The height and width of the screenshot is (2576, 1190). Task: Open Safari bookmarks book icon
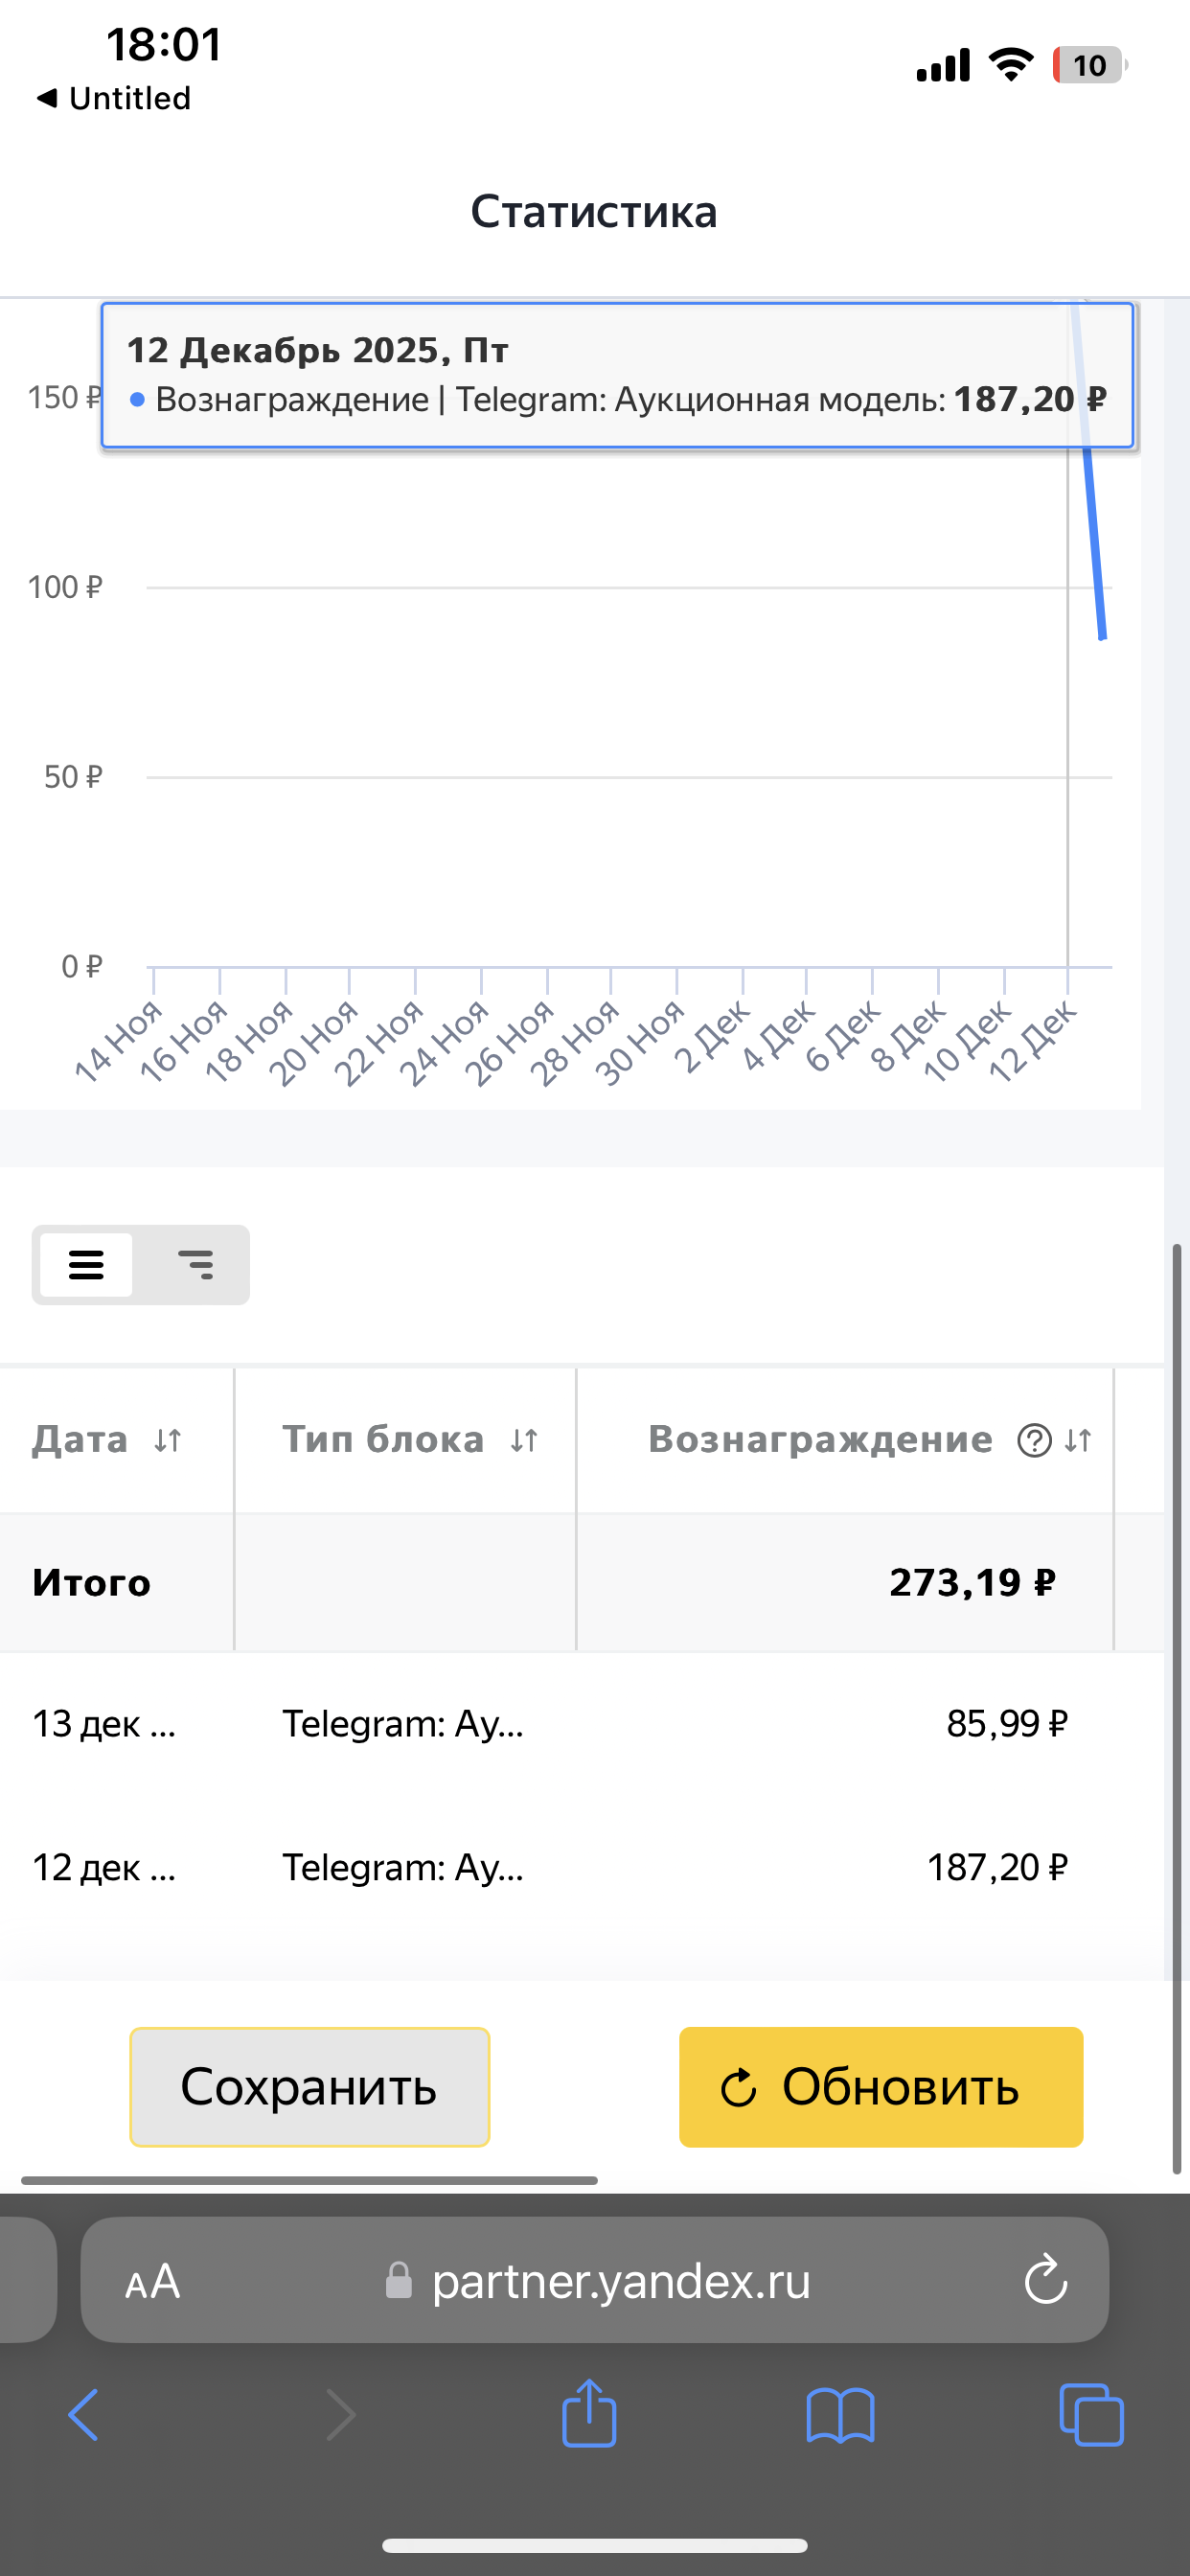click(x=840, y=2415)
